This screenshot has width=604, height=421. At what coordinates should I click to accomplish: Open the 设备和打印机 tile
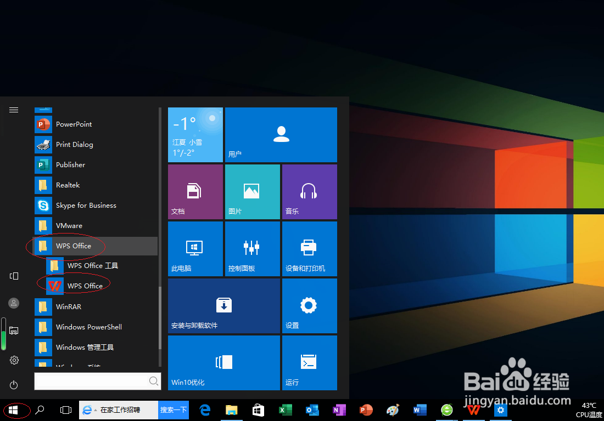point(309,249)
